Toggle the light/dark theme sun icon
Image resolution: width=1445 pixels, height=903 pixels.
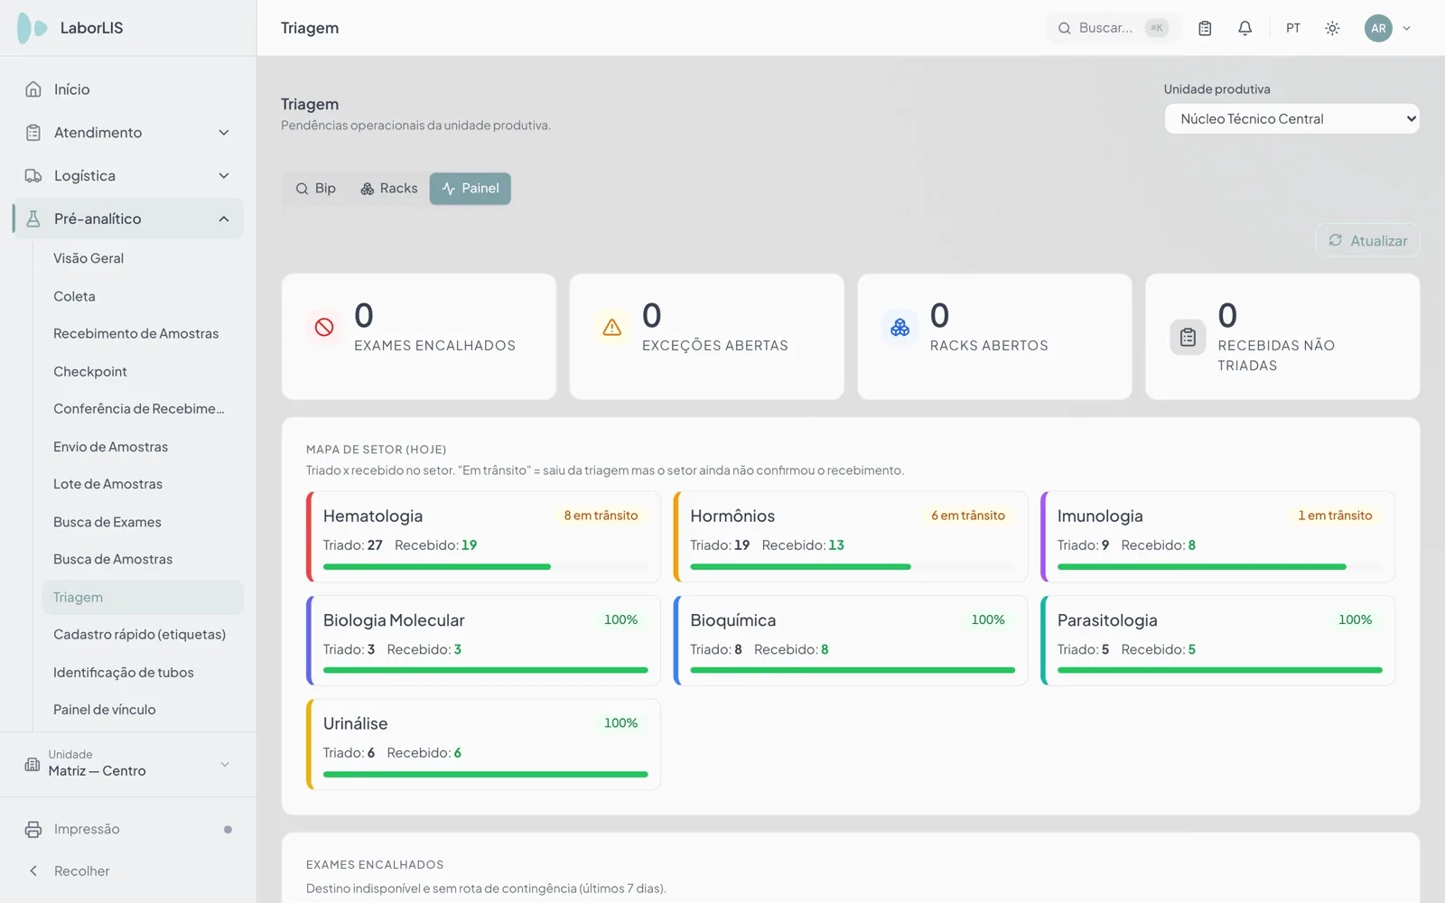pos(1332,28)
